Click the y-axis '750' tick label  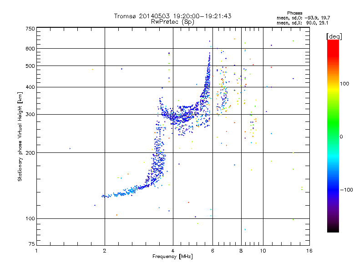coord(30,29)
